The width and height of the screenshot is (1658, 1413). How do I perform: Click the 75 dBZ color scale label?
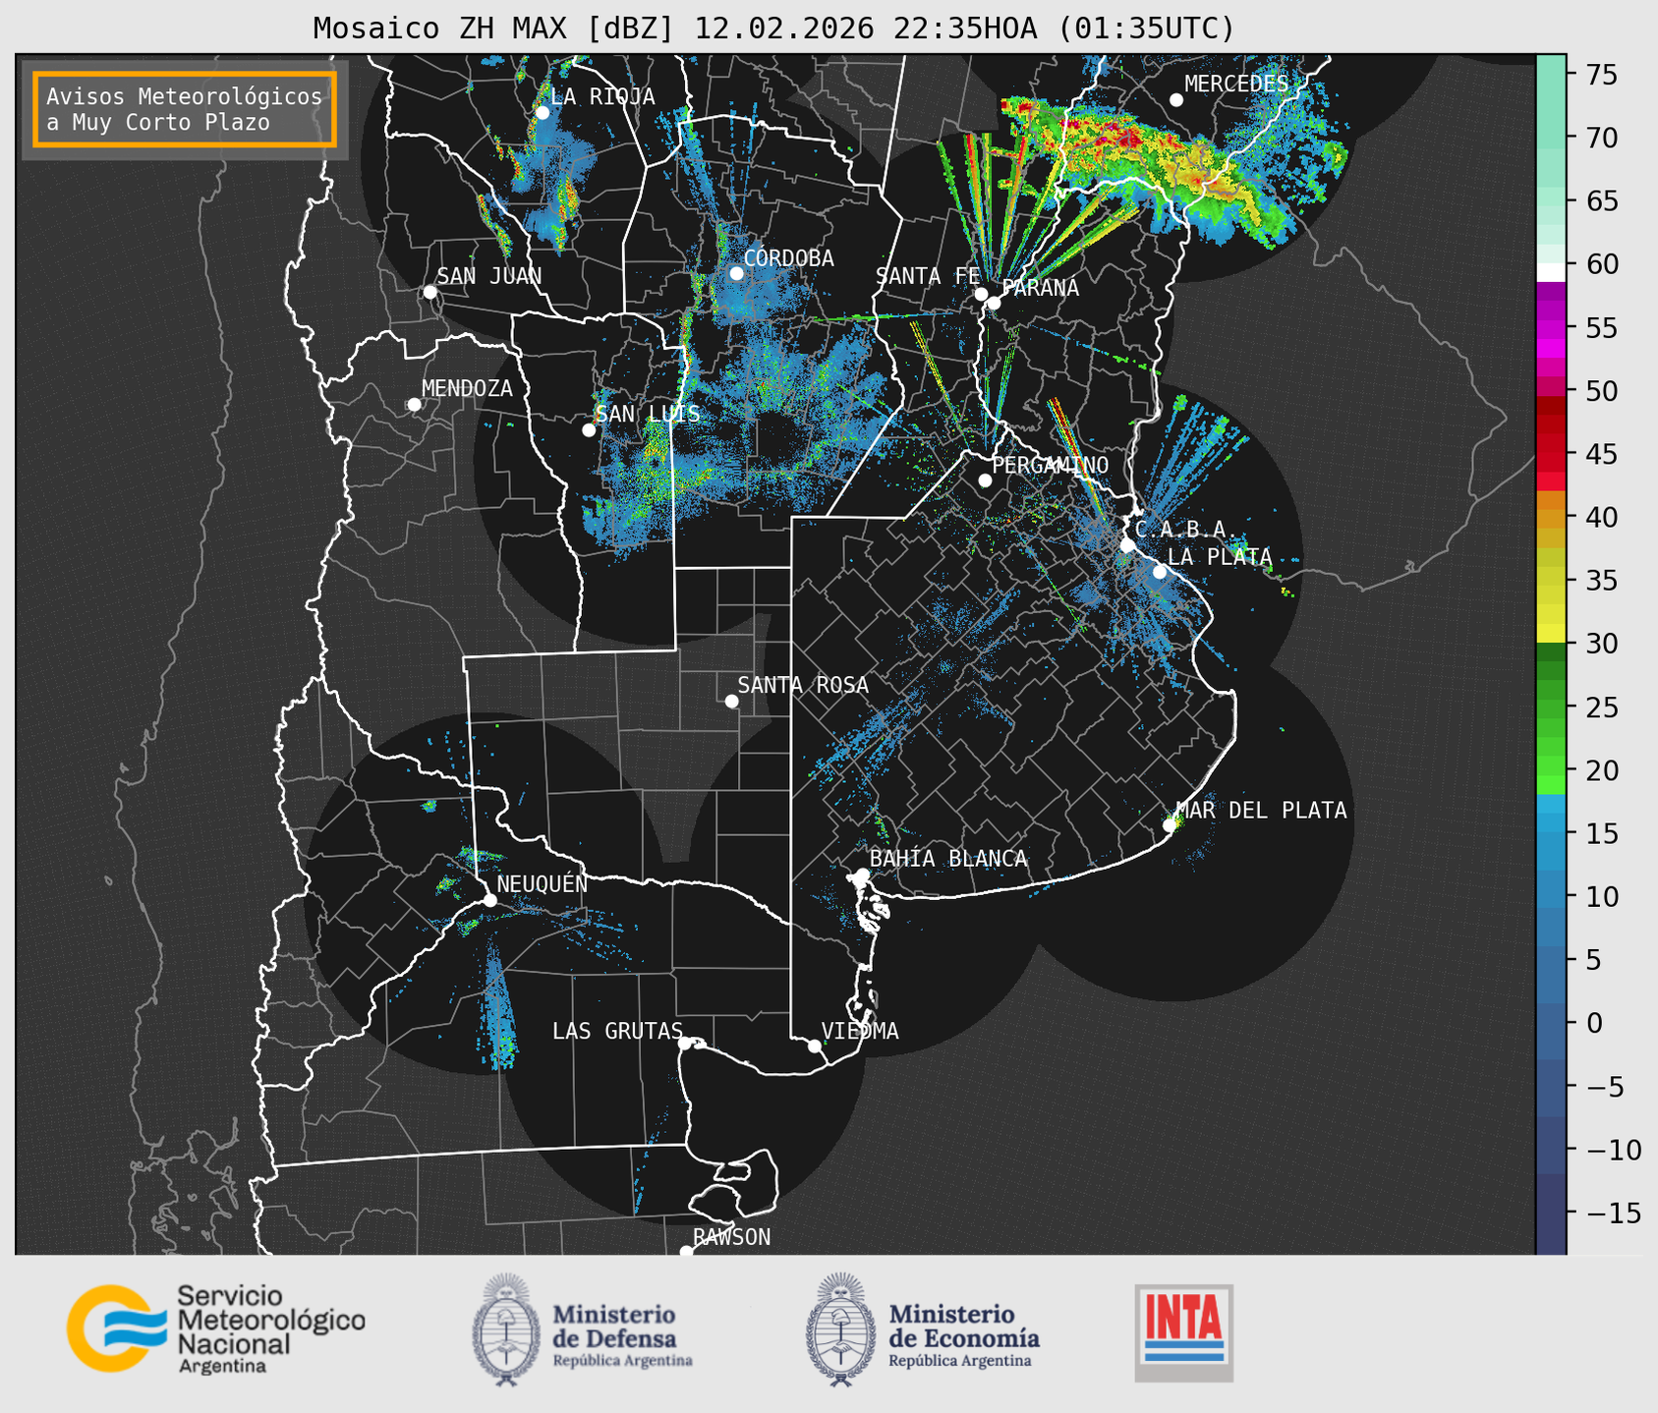(x=1602, y=75)
